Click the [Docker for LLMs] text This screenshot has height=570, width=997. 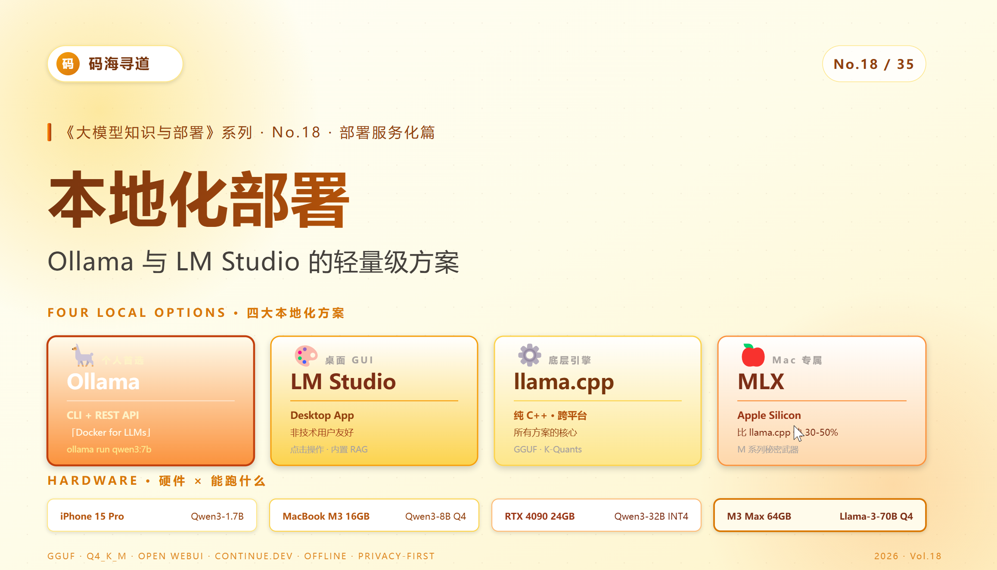[x=111, y=432]
